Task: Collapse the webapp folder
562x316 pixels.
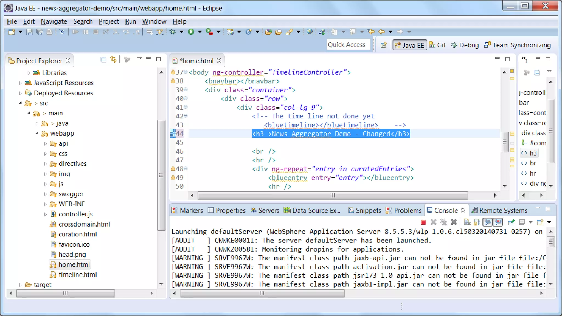Action: click(37, 133)
